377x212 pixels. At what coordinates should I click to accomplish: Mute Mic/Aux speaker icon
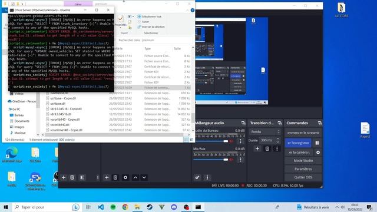click(x=232, y=160)
